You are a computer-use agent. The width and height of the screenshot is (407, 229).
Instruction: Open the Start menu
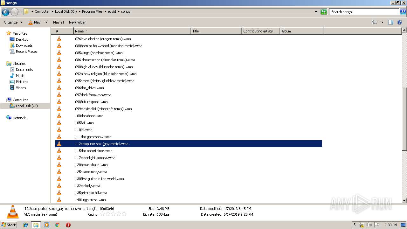point(9,225)
